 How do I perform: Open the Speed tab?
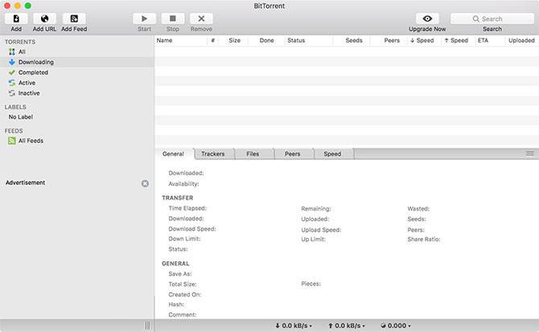coord(332,154)
